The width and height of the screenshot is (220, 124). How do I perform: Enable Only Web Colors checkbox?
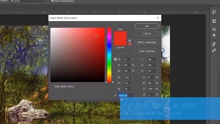[x=52, y=86]
